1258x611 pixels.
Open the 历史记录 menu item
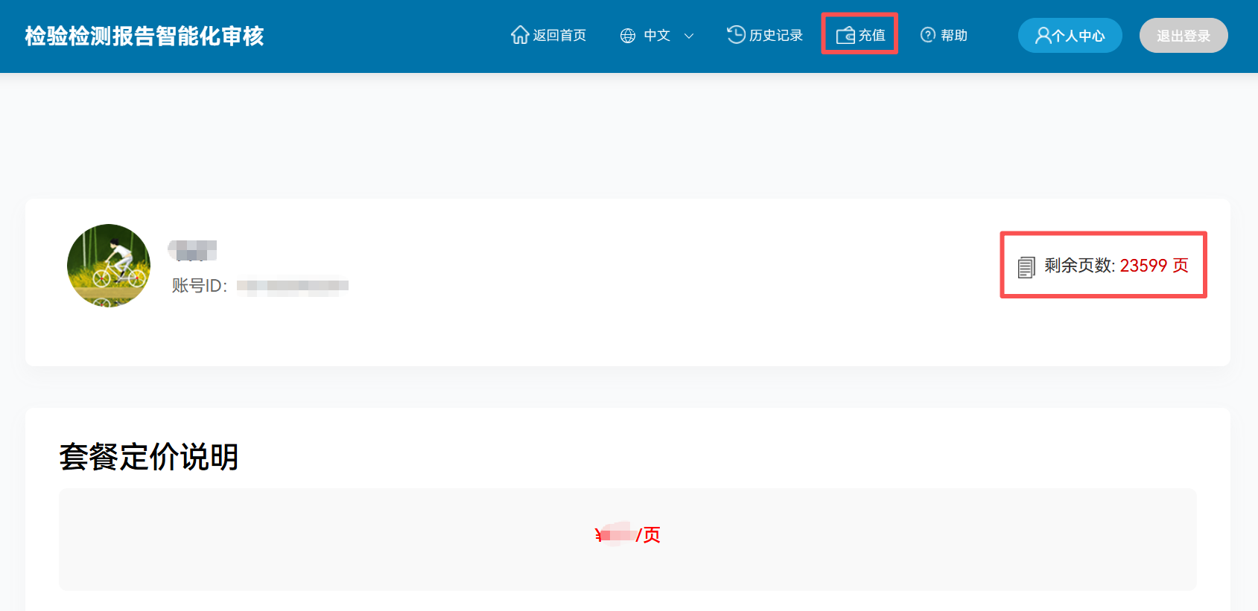click(775, 36)
